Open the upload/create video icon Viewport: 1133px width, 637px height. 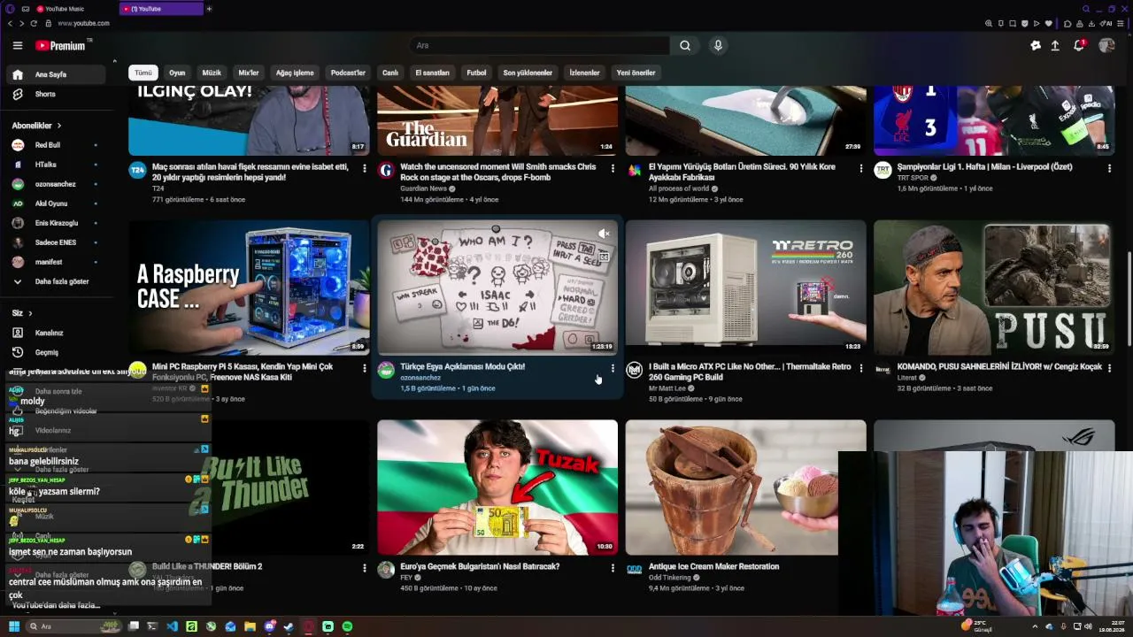tap(1055, 45)
